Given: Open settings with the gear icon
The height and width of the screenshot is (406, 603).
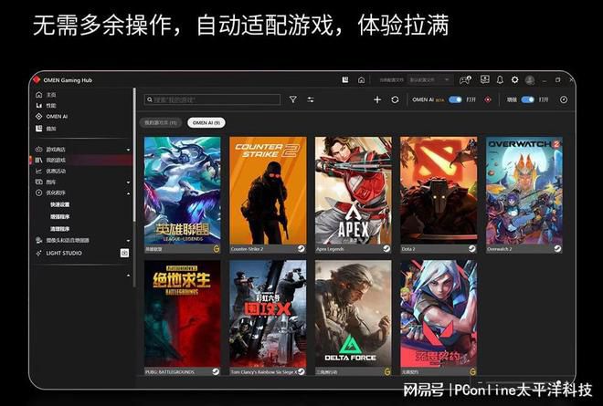Looking at the screenshot, I should pos(515,80).
